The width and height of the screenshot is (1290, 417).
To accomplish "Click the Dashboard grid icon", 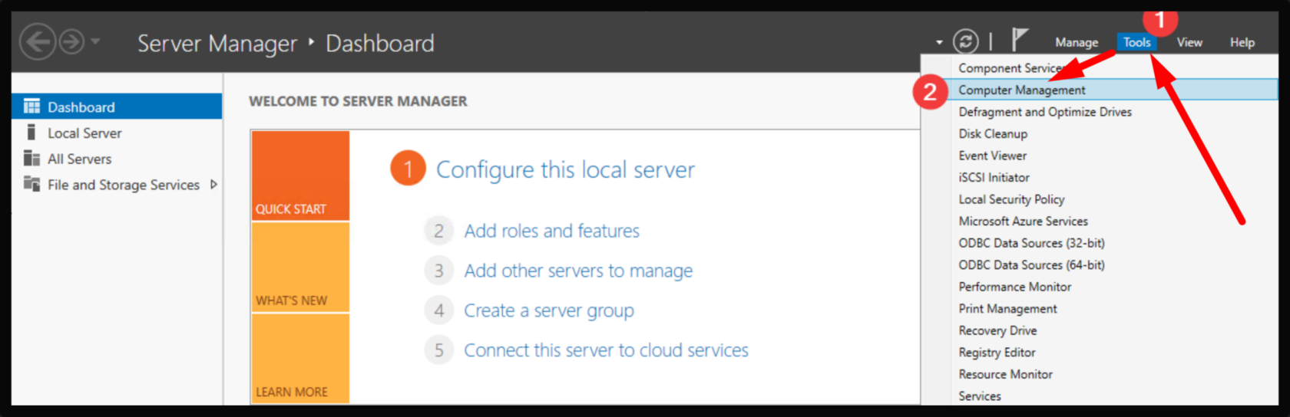I will (31, 107).
